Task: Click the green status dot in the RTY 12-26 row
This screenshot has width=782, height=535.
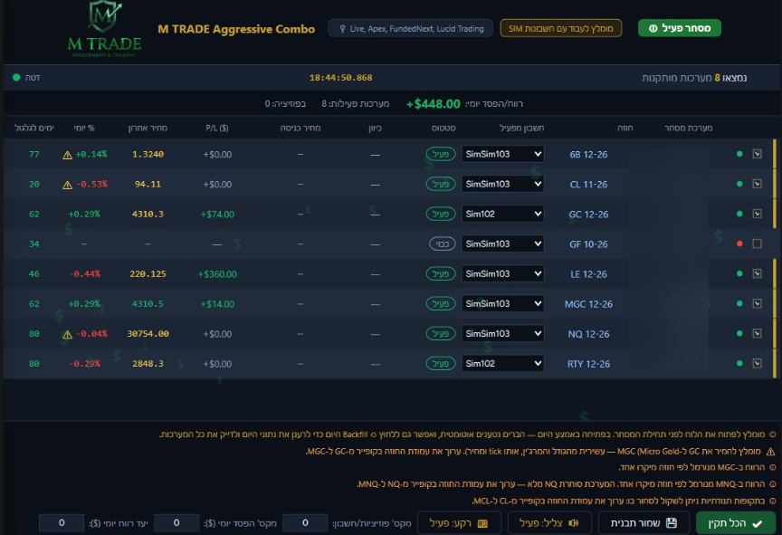Action: [x=739, y=364]
